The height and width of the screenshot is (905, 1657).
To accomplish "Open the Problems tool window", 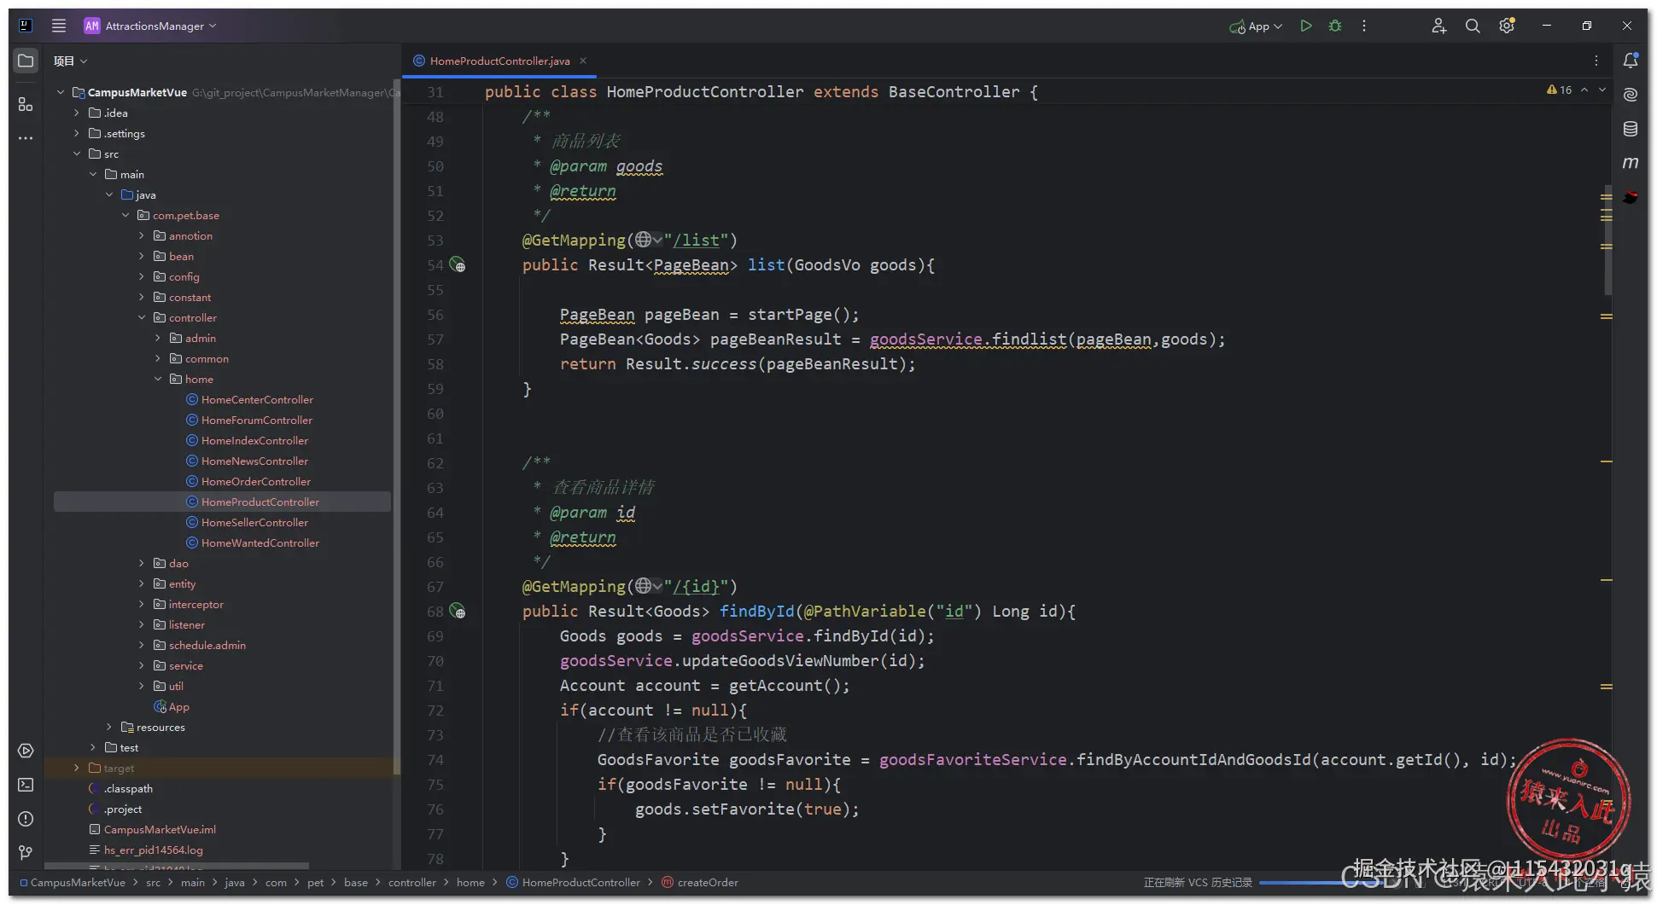I will coord(26,819).
